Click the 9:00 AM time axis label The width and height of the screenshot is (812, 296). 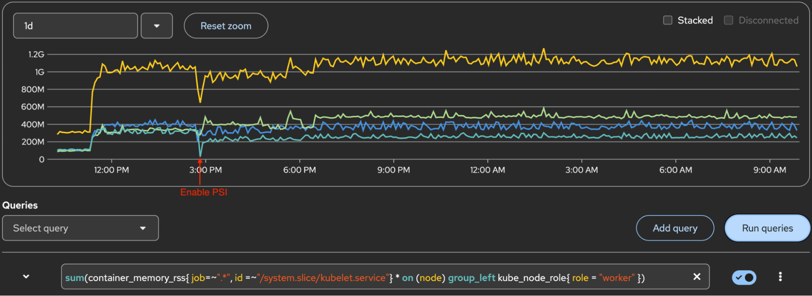pyautogui.click(x=769, y=170)
